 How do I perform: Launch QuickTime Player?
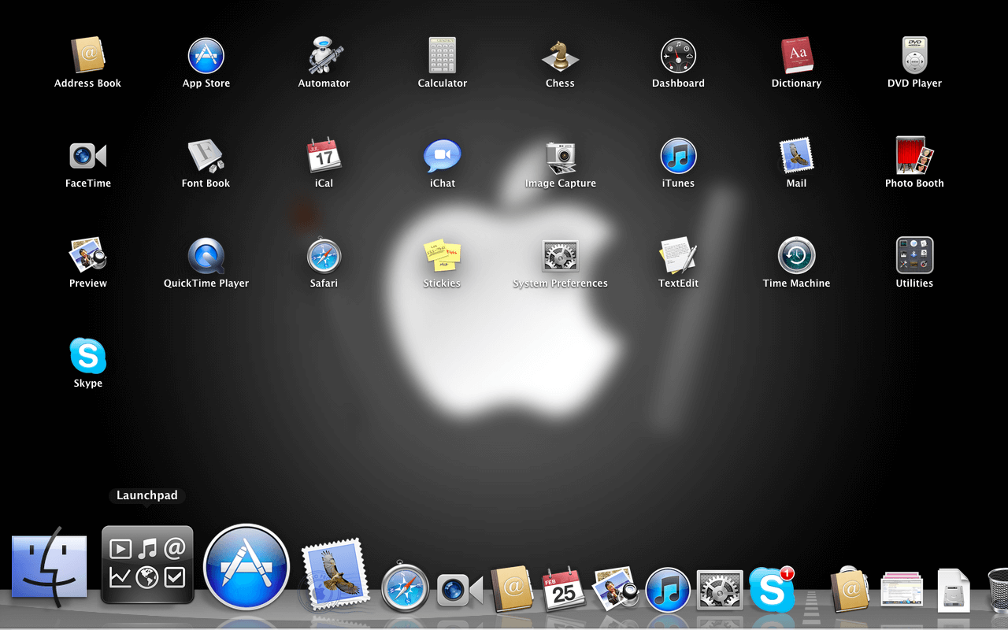coord(206,256)
